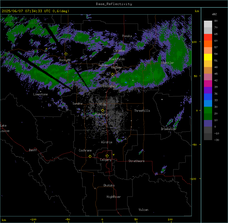
Task: Click the slate-blue 10-0 dBZ legend swatch
Action: pos(208,123)
